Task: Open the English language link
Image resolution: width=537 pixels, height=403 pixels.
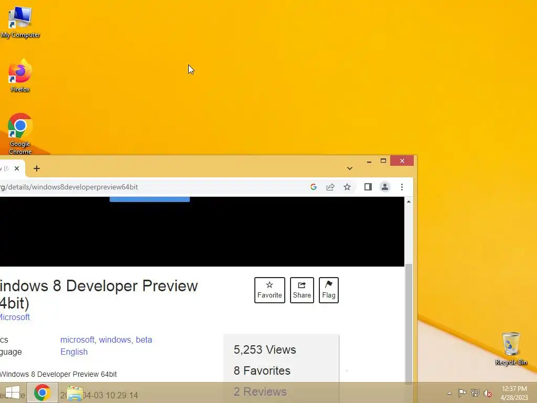Action: 74,352
